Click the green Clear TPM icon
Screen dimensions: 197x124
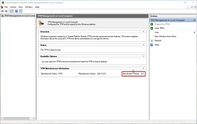coord(152,28)
